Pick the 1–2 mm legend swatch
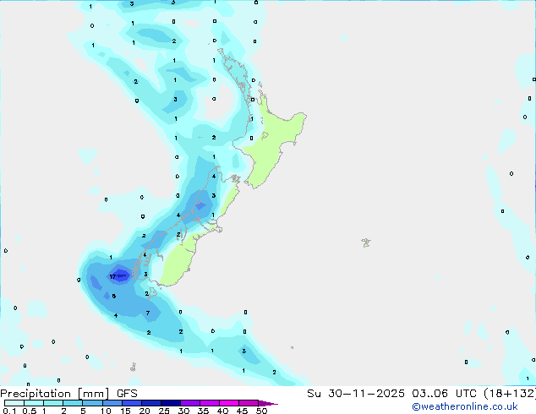Image resolution: width=536 pixels, height=414 pixels. coord(53,403)
